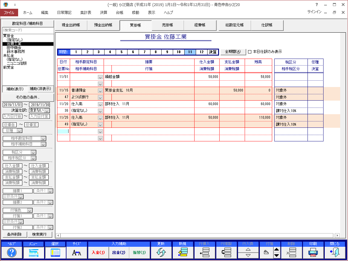Screen dimensions: 348x261
Task: Click the サインイン link
Action: (x=314, y=12)
